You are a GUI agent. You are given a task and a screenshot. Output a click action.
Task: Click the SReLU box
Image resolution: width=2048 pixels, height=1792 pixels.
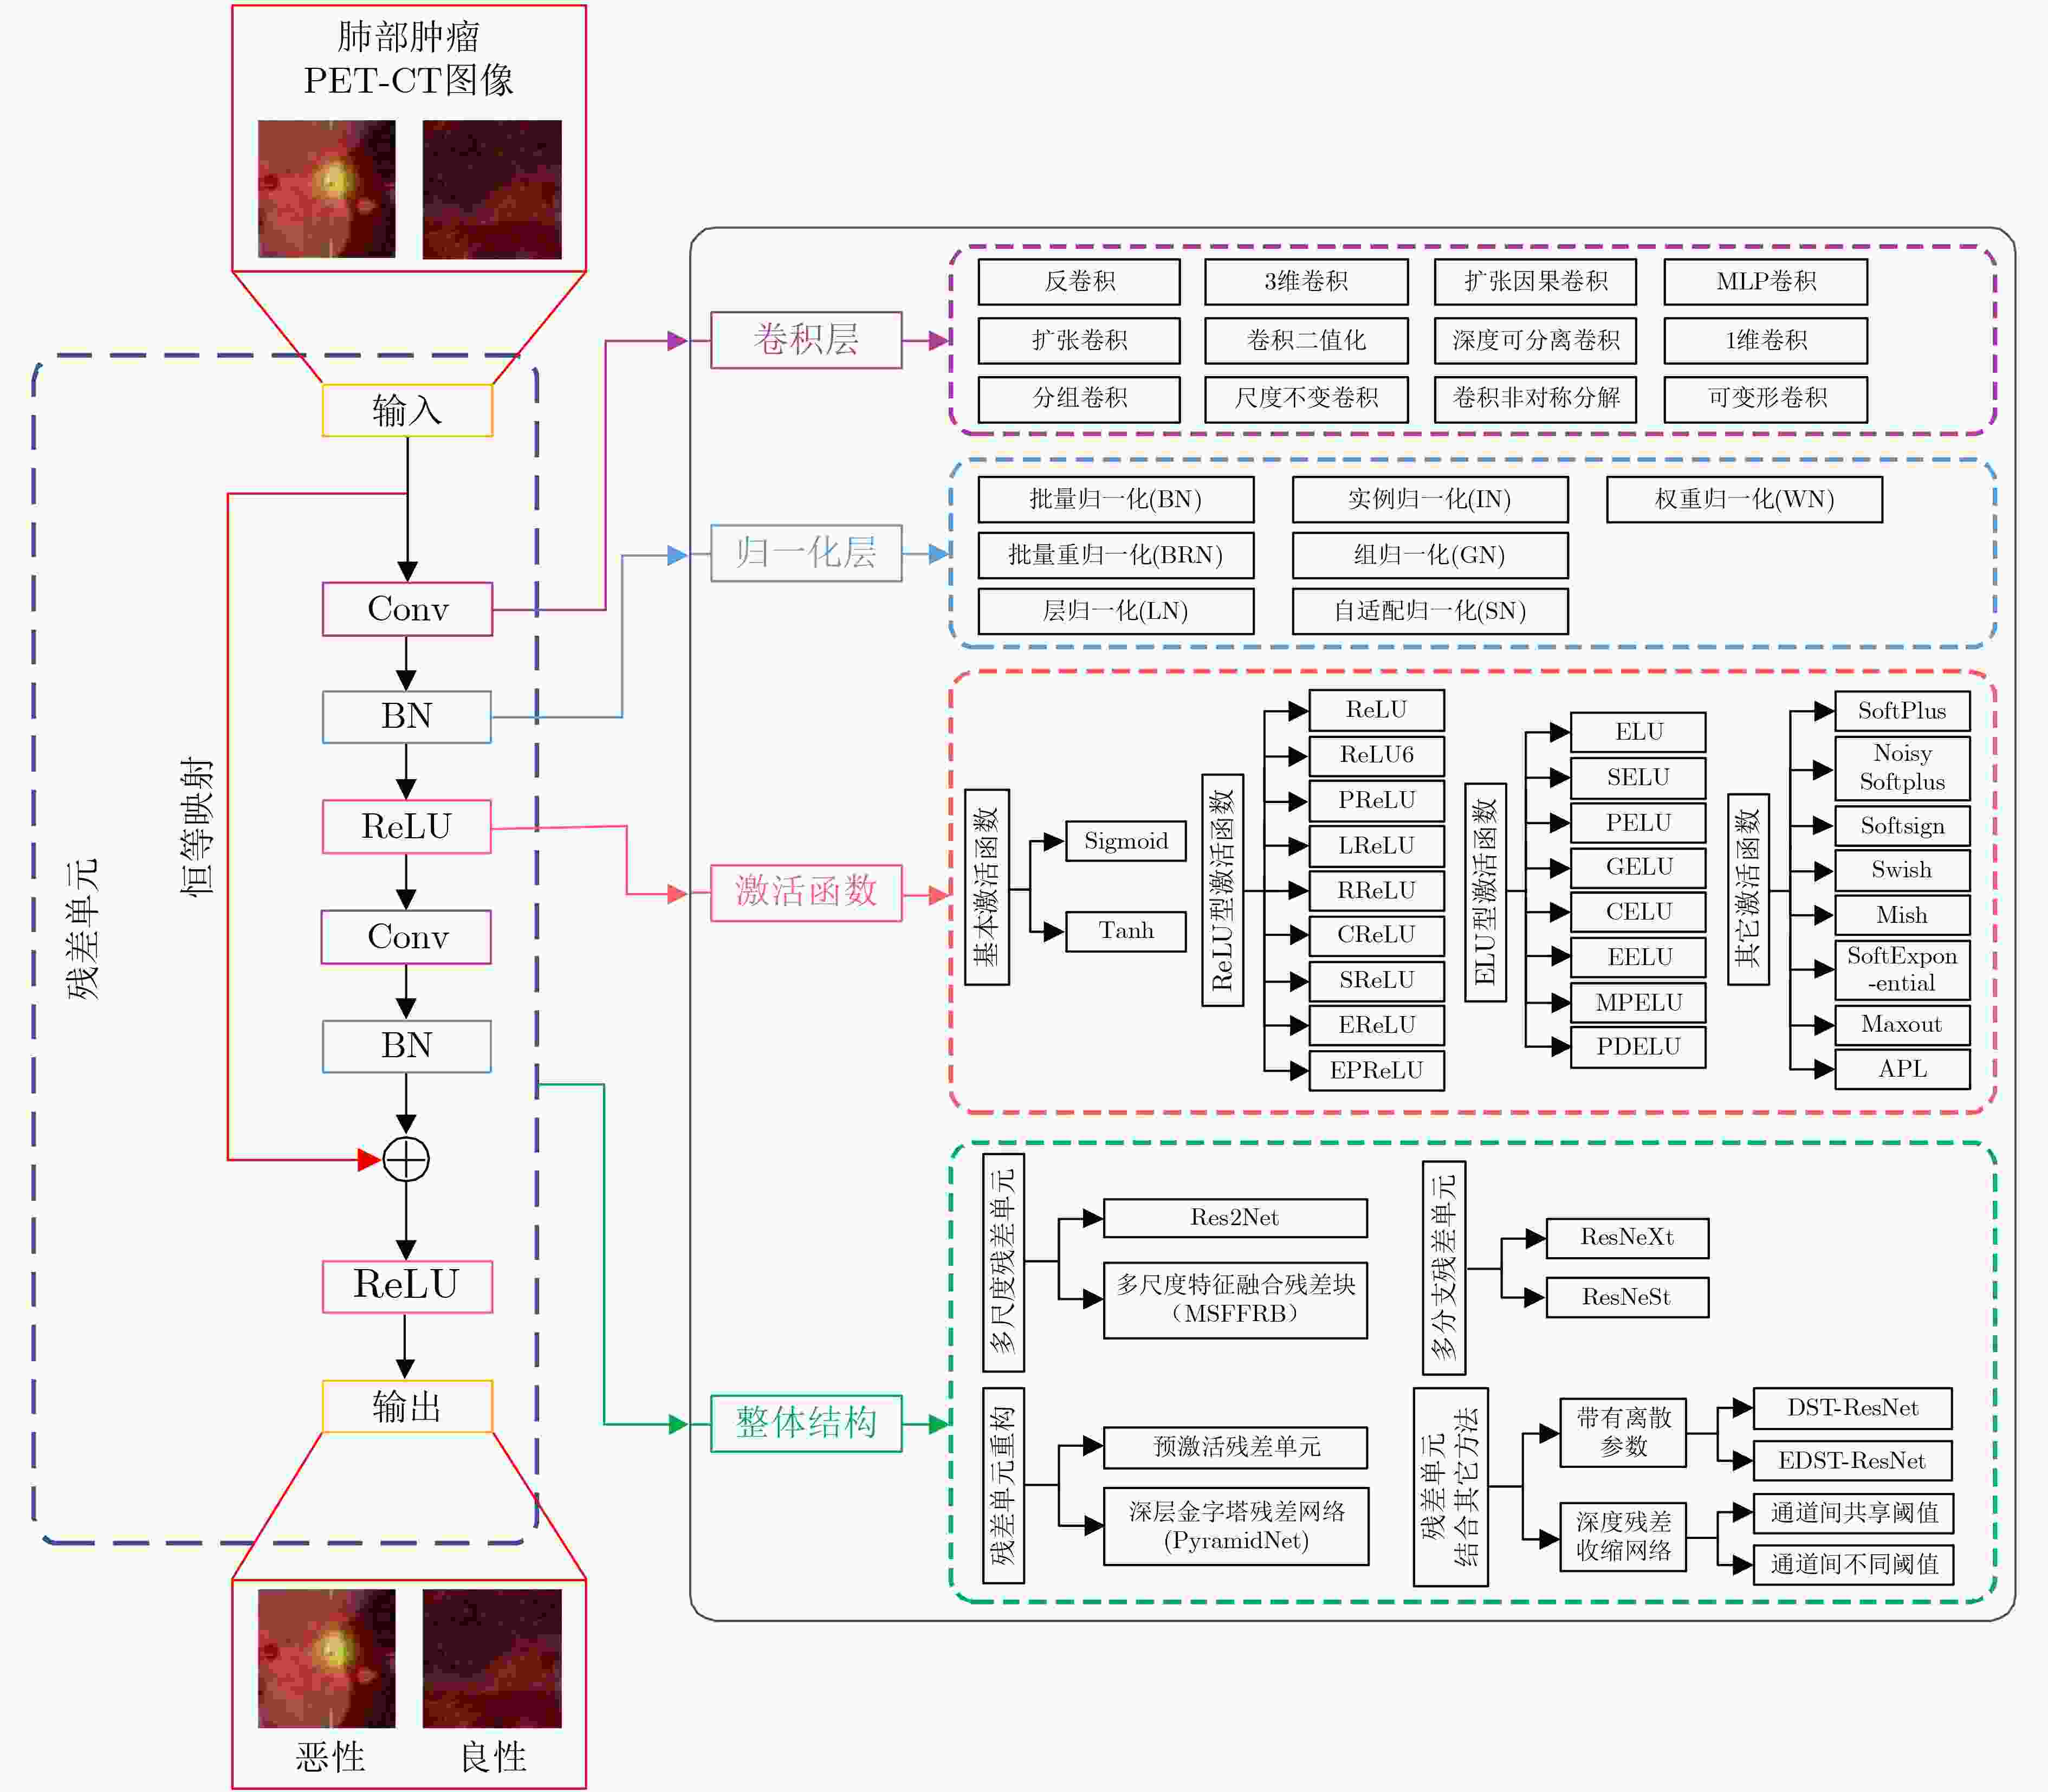[x=1376, y=980]
